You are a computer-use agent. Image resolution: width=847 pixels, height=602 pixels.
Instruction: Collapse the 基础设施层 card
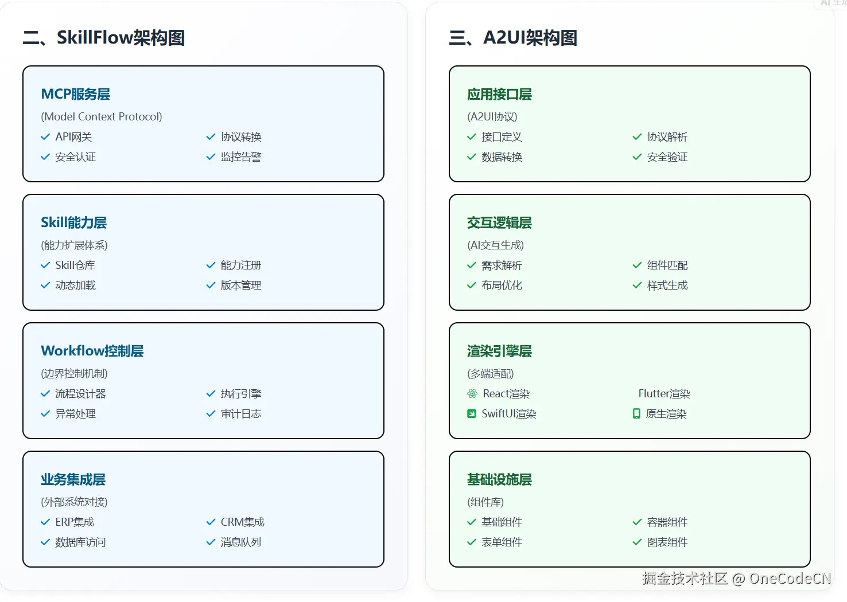(499, 479)
